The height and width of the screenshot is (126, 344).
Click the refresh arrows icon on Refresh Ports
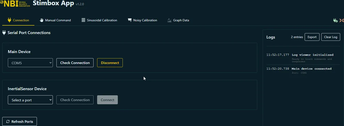(x=8, y=121)
